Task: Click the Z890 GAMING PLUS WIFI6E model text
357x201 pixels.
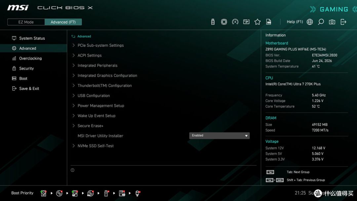Action: pyautogui.click(x=296, y=49)
